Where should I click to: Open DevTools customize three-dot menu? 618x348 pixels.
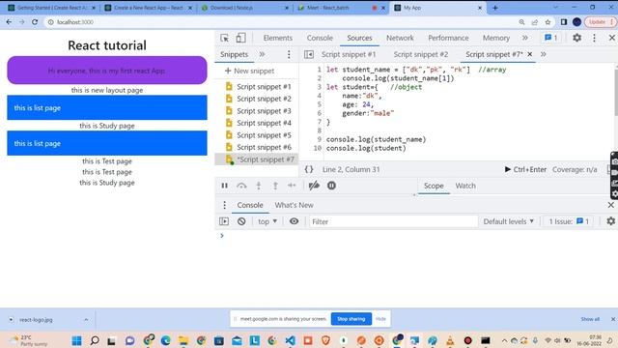[594, 38]
